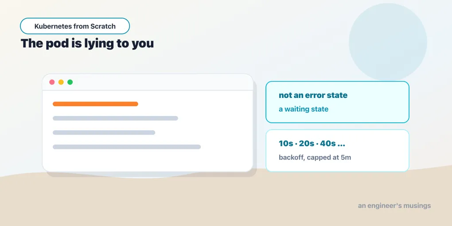The image size is (452, 226).
Task: Click the mock window title bar
Action: coord(148,82)
